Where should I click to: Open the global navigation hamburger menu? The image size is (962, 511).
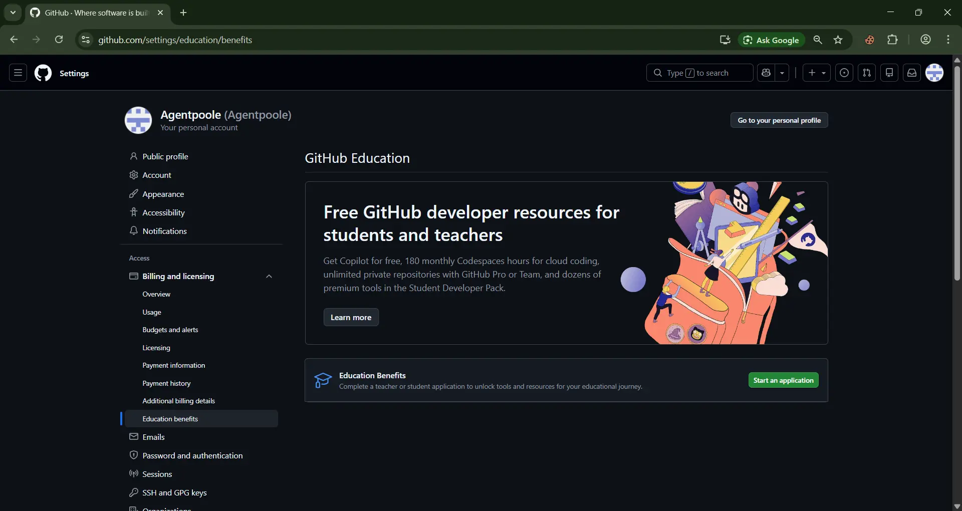click(x=18, y=73)
